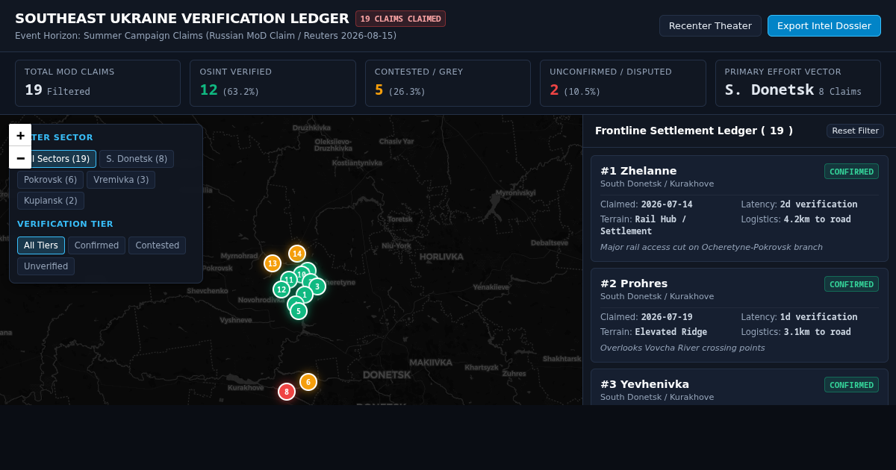Click 'Elevated Ridge' terrain value
The image size is (896, 470).
tap(671, 332)
